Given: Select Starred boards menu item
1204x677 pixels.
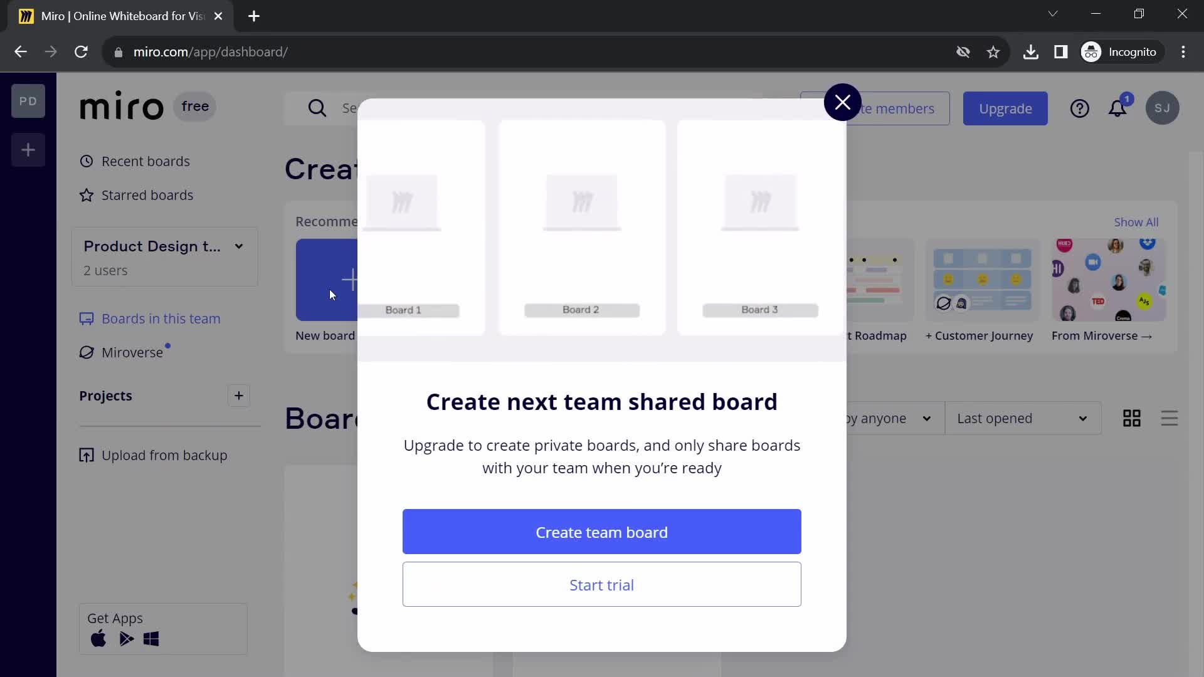Looking at the screenshot, I should click(148, 194).
